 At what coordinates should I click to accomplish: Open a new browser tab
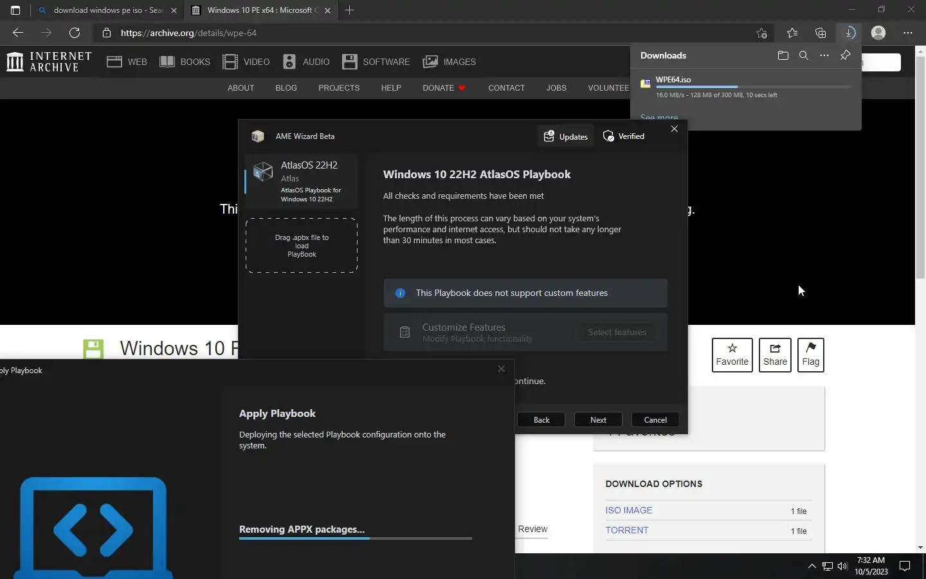349,10
